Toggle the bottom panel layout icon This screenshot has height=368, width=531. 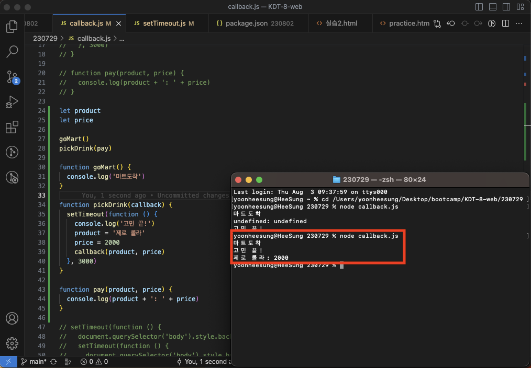[493, 7]
